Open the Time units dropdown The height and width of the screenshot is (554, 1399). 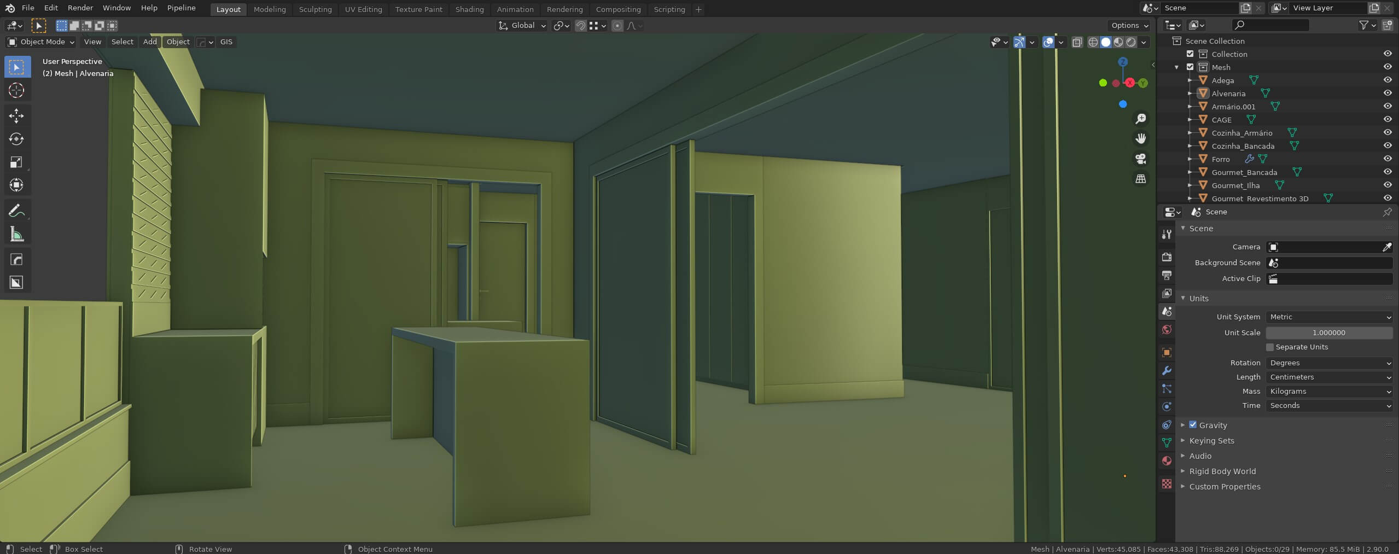1329,406
